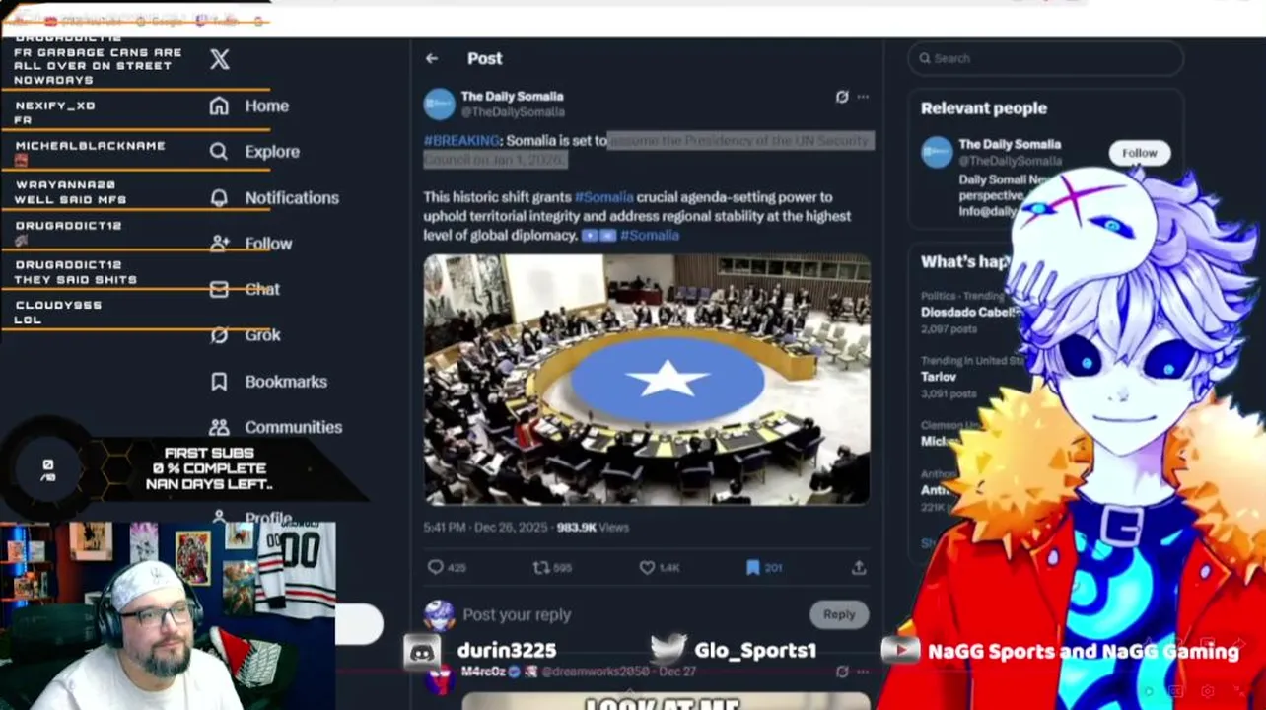Click the Grok icon on the post header
Screen dimensions: 1266x710
841,97
